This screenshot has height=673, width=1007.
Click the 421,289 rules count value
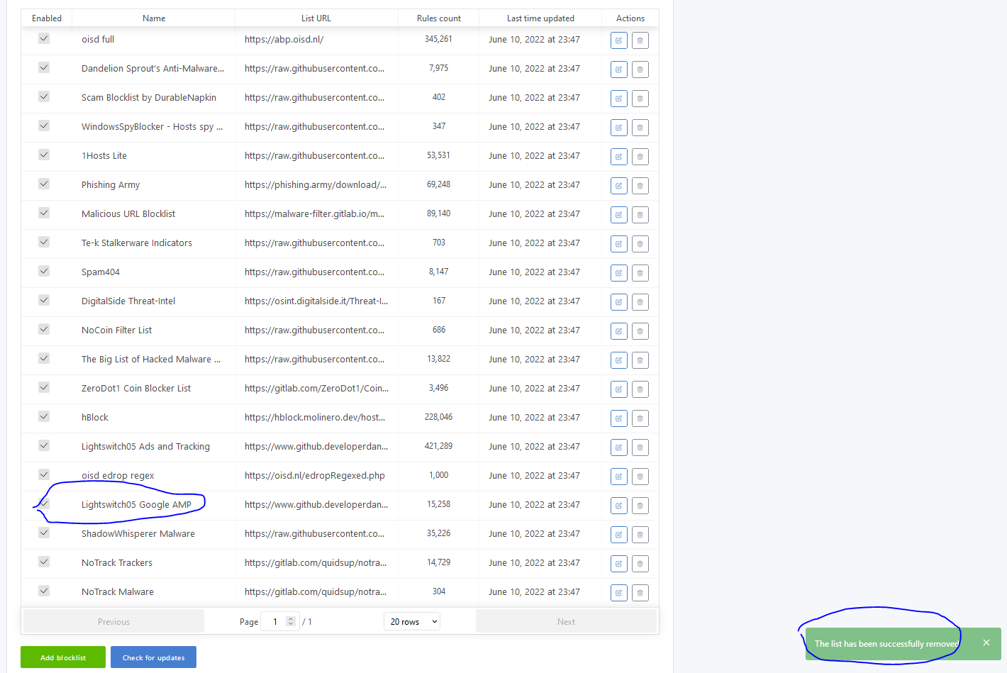click(438, 446)
